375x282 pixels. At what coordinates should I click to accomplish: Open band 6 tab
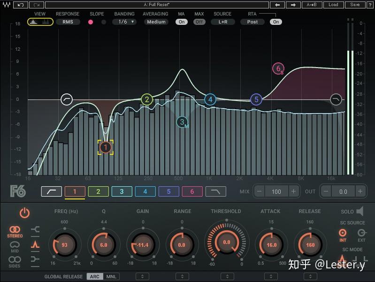pos(192,191)
